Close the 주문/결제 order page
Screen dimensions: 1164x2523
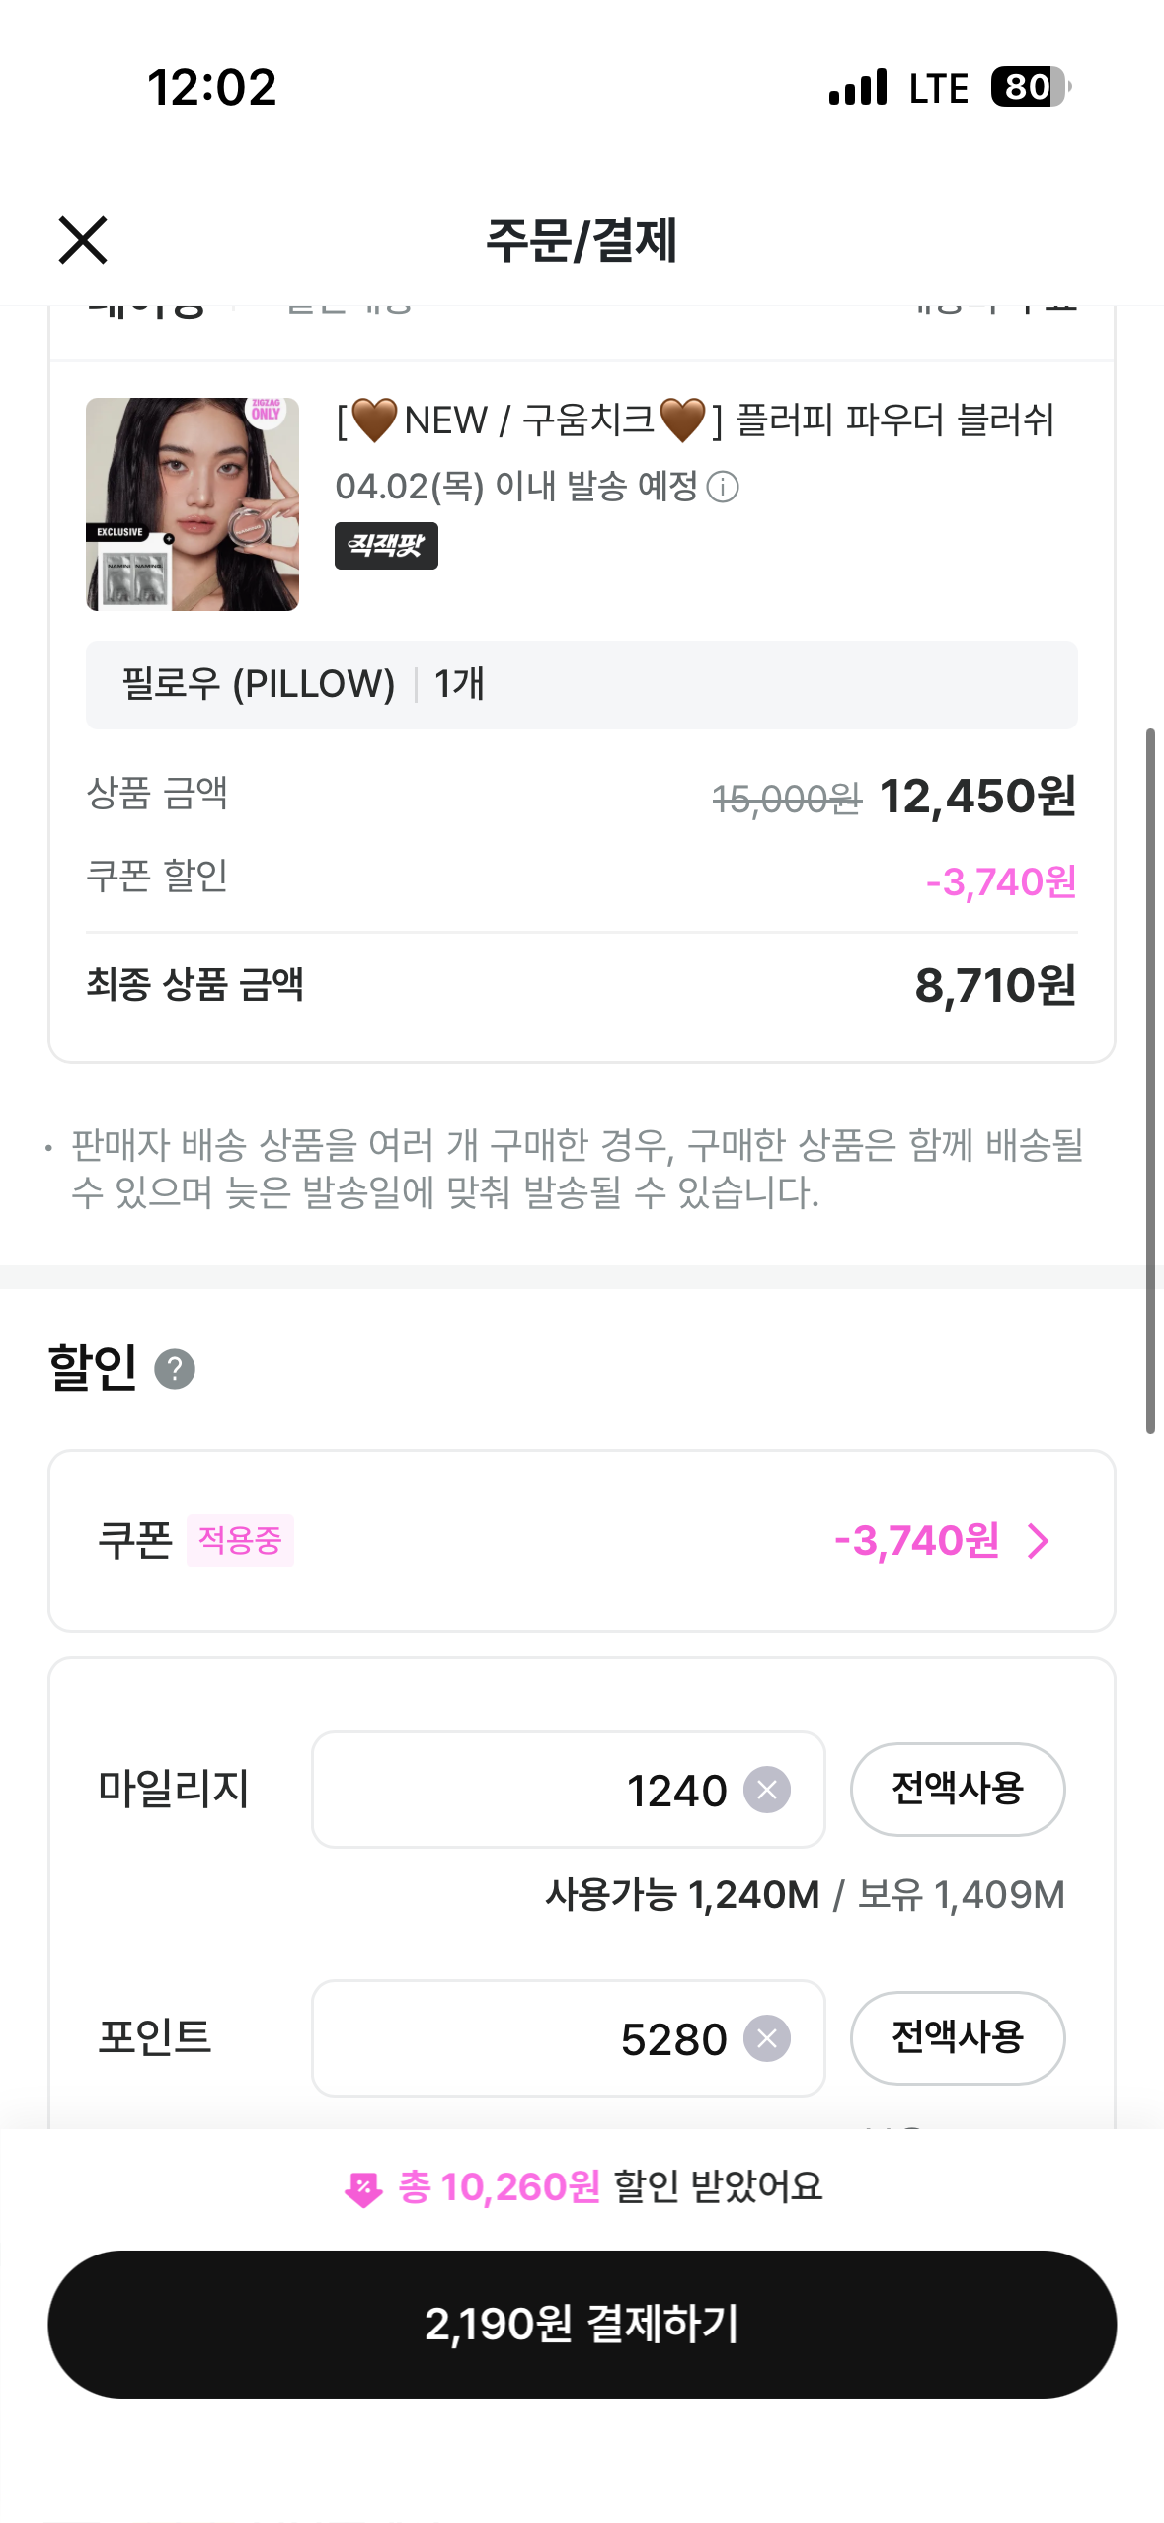(x=83, y=240)
